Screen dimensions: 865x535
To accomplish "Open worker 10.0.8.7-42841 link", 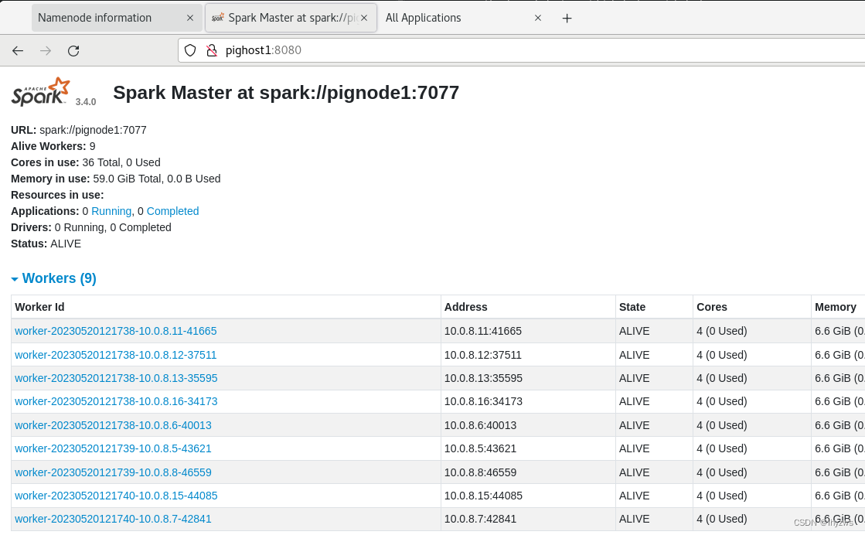I will tap(113, 519).
